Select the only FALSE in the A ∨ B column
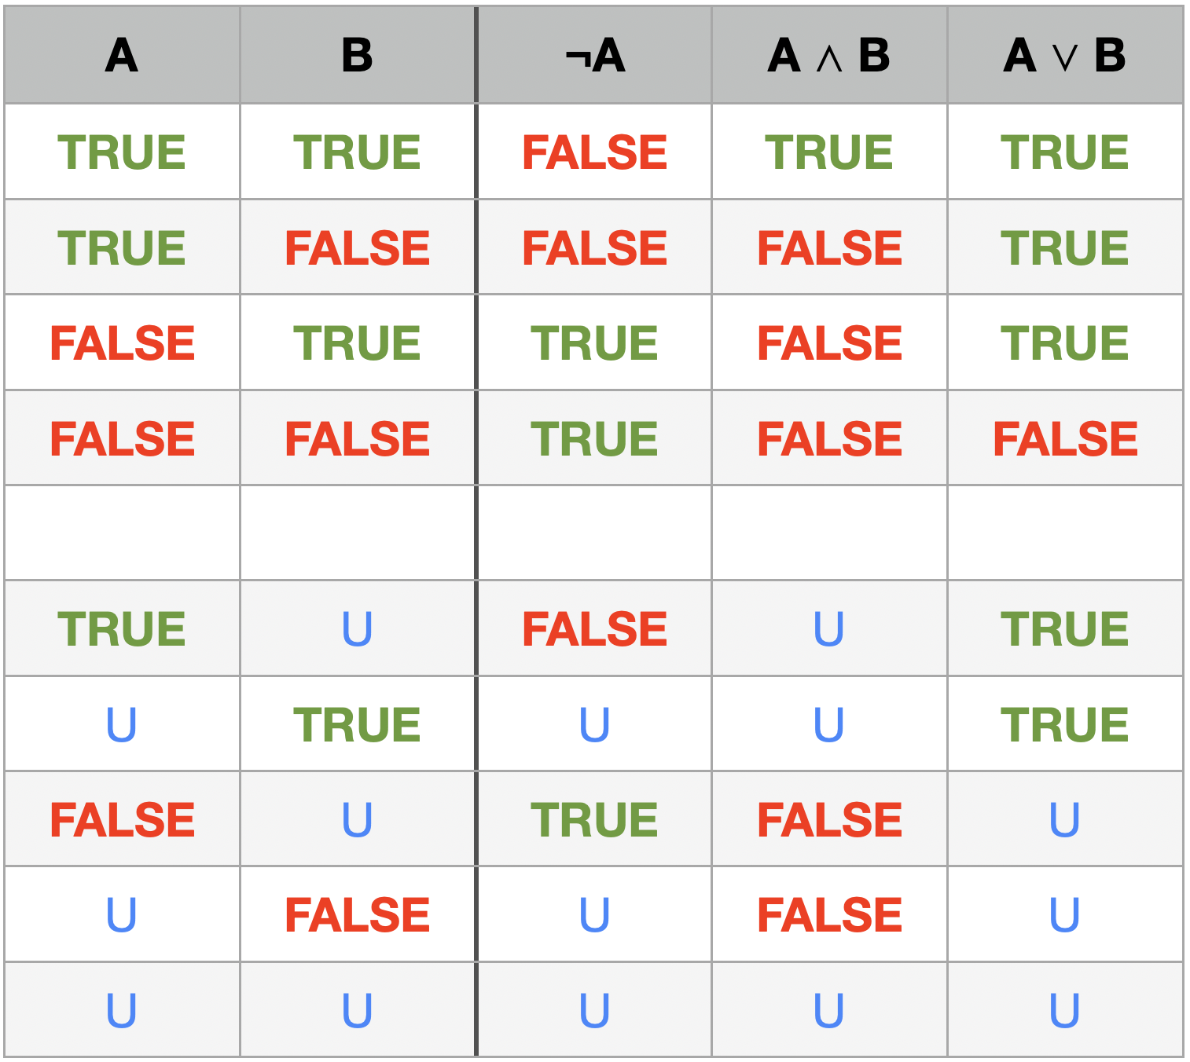This screenshot has height=1062, width=1190. (1065, 438)
